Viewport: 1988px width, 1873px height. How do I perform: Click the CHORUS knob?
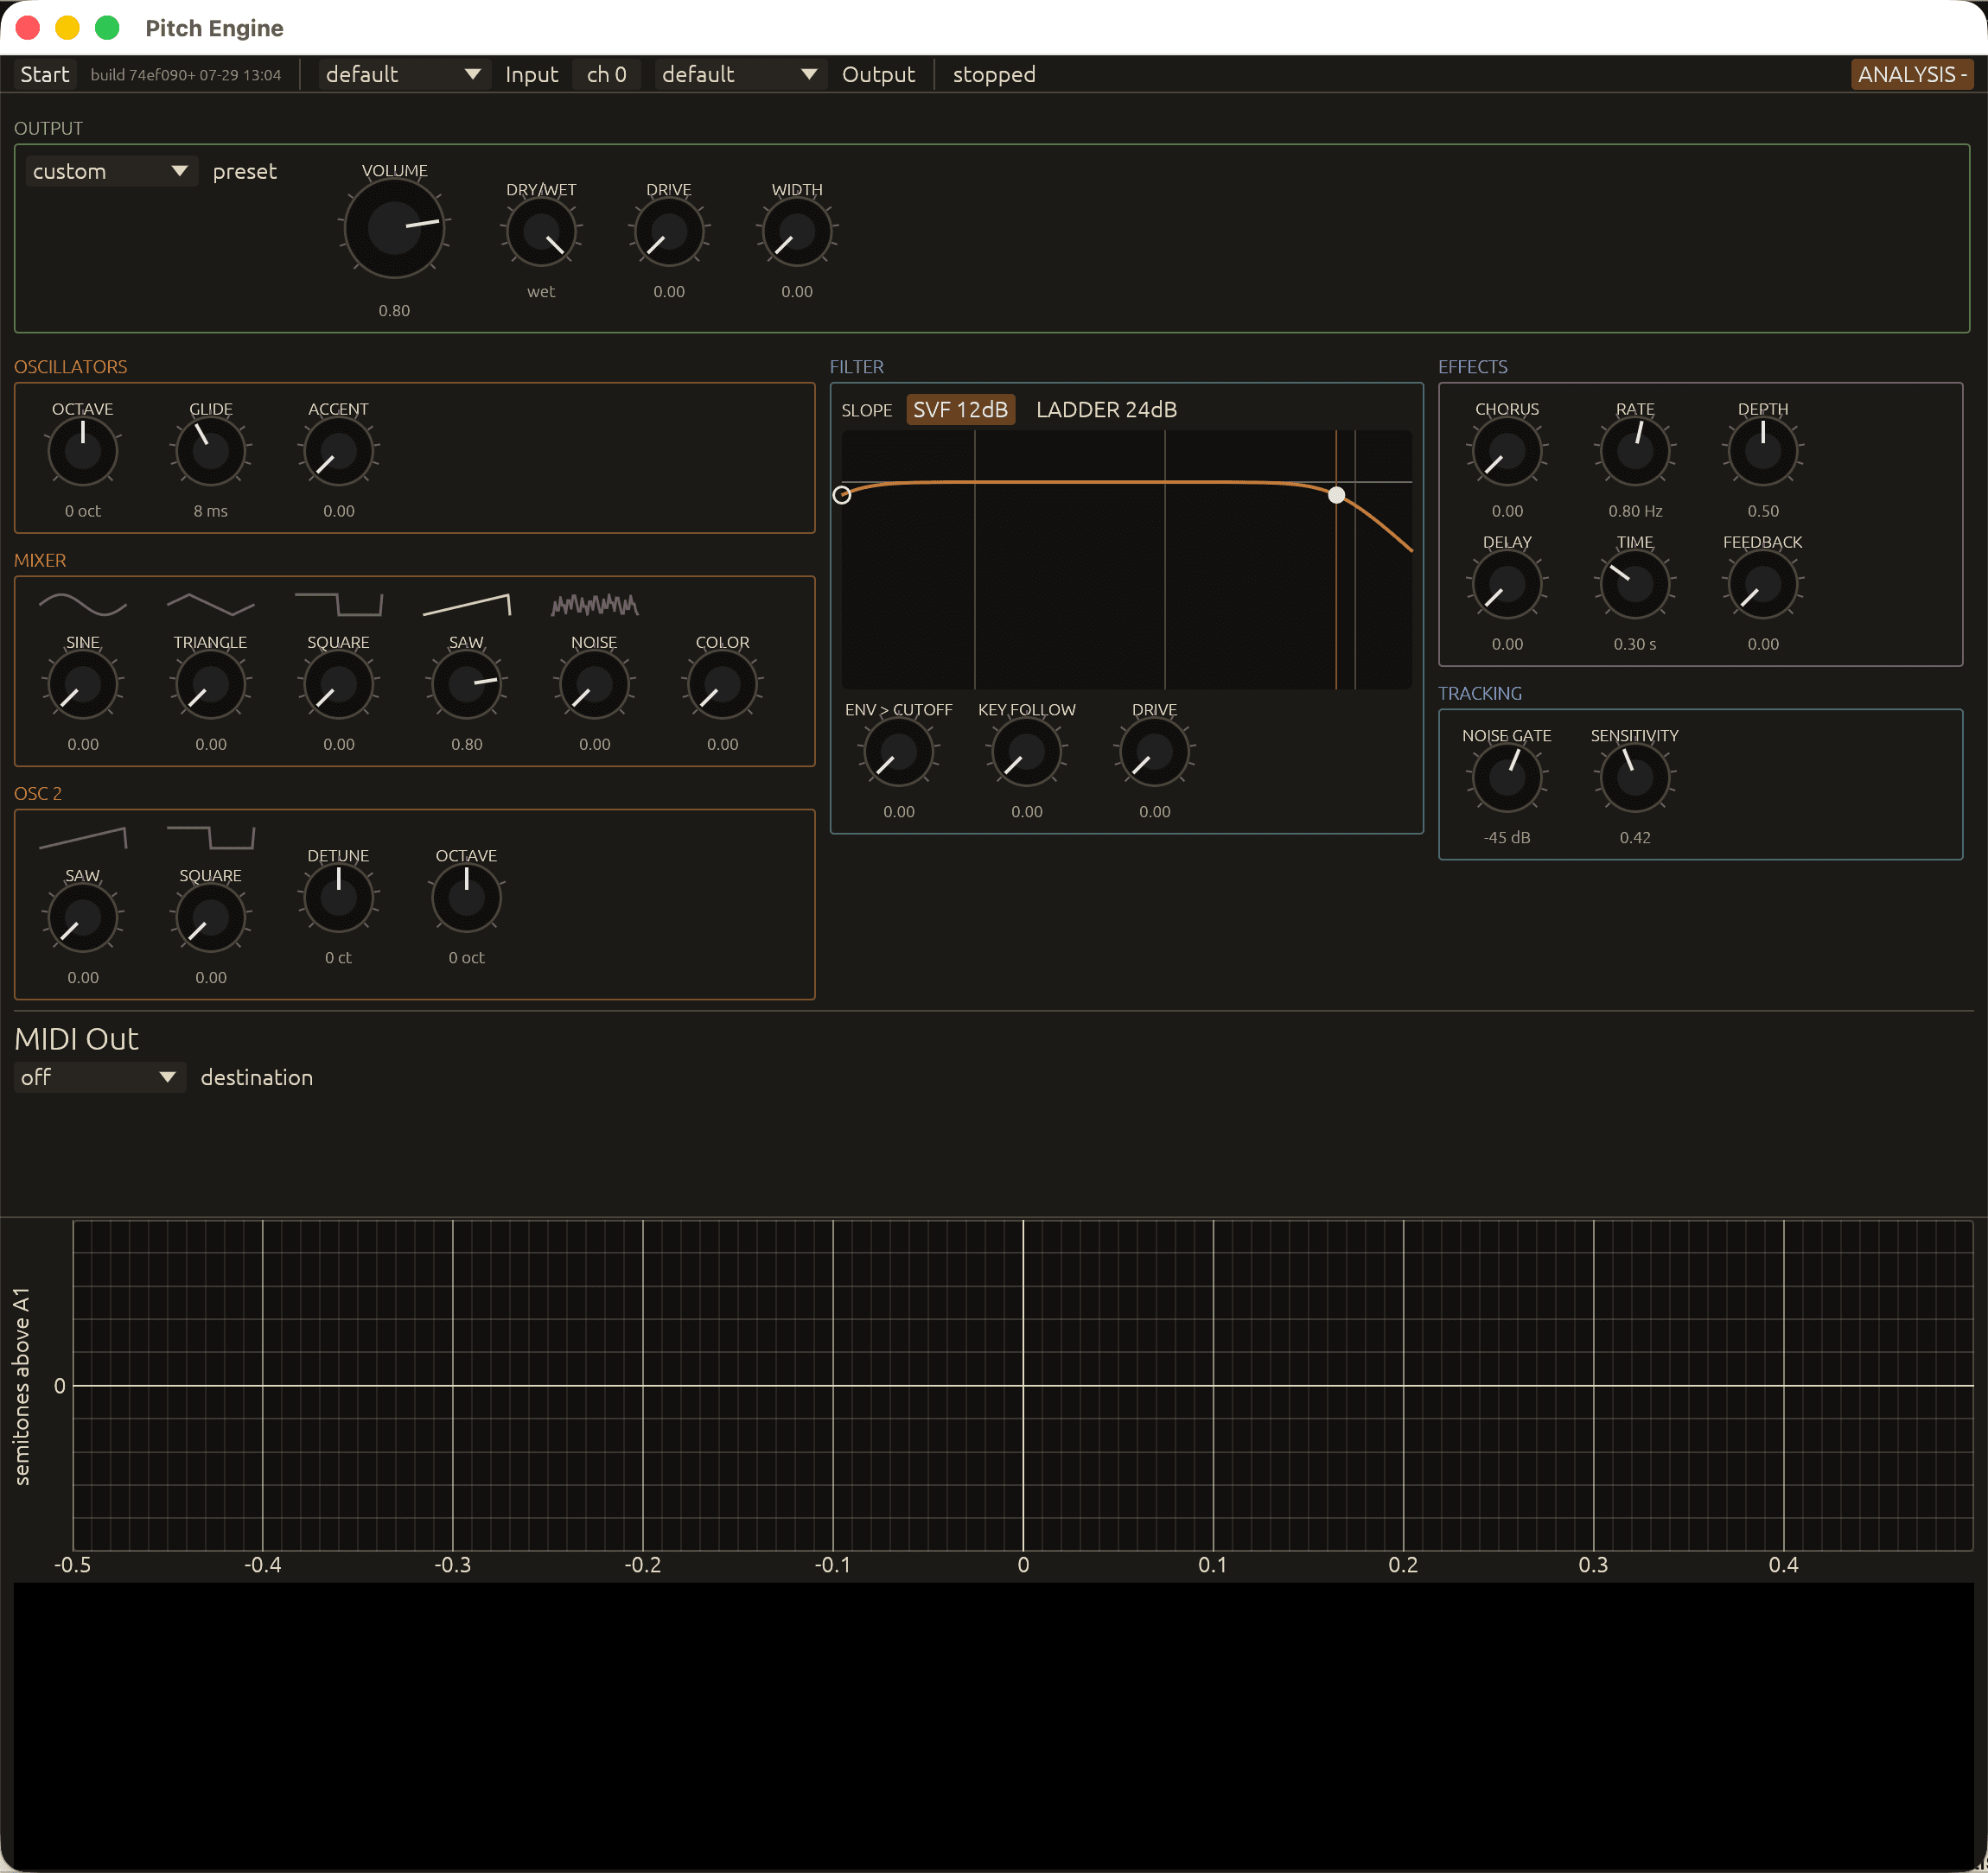(1507, 452)
